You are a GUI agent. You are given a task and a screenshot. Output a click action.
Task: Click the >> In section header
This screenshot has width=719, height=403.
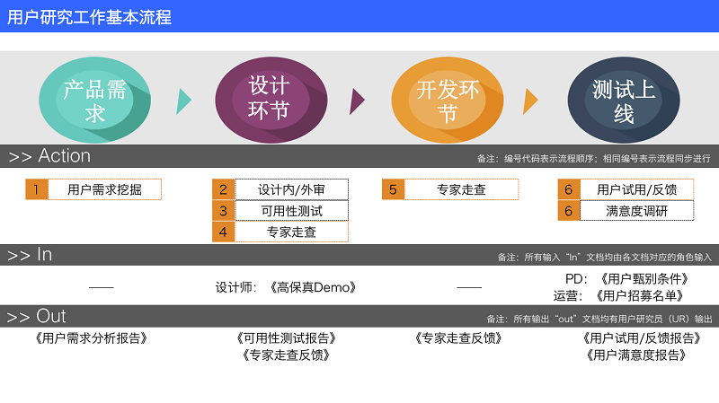click(31, 255)
